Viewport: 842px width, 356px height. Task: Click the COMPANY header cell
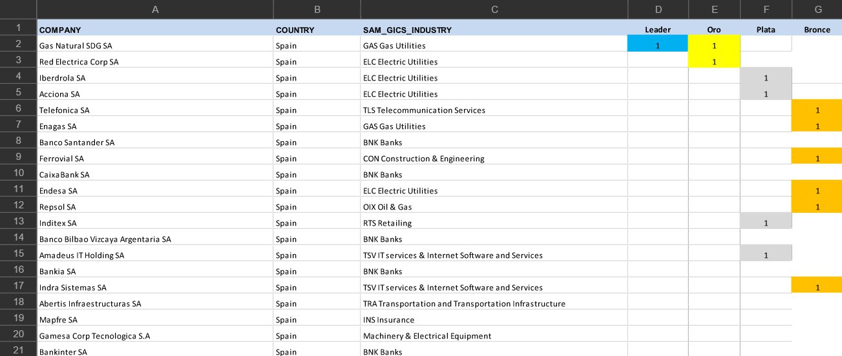pyautogui.click(x=155, y=28)
